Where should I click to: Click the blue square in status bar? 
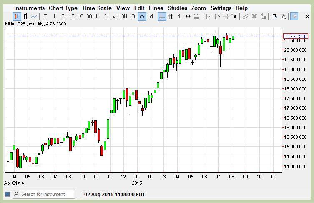point(7,194)
